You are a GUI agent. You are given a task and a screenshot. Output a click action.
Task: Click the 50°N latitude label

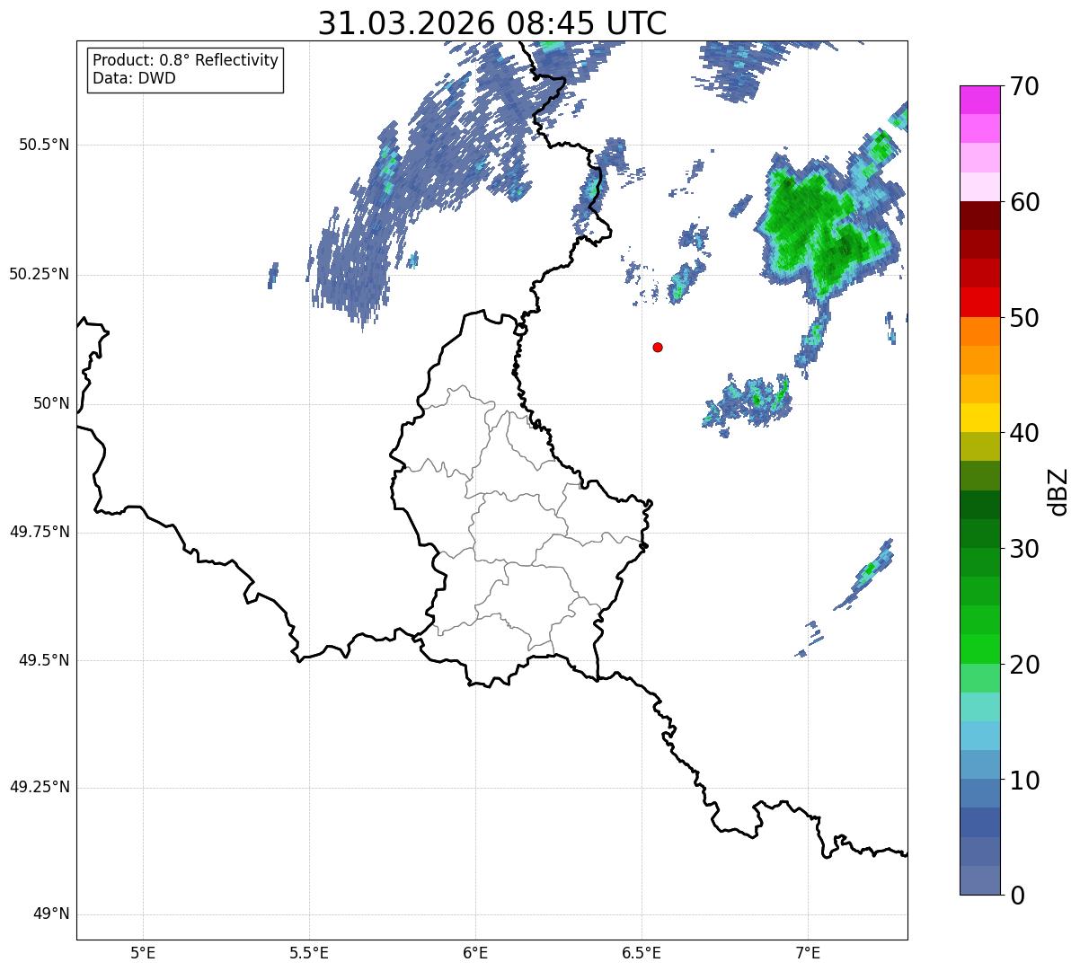(51, 403)
